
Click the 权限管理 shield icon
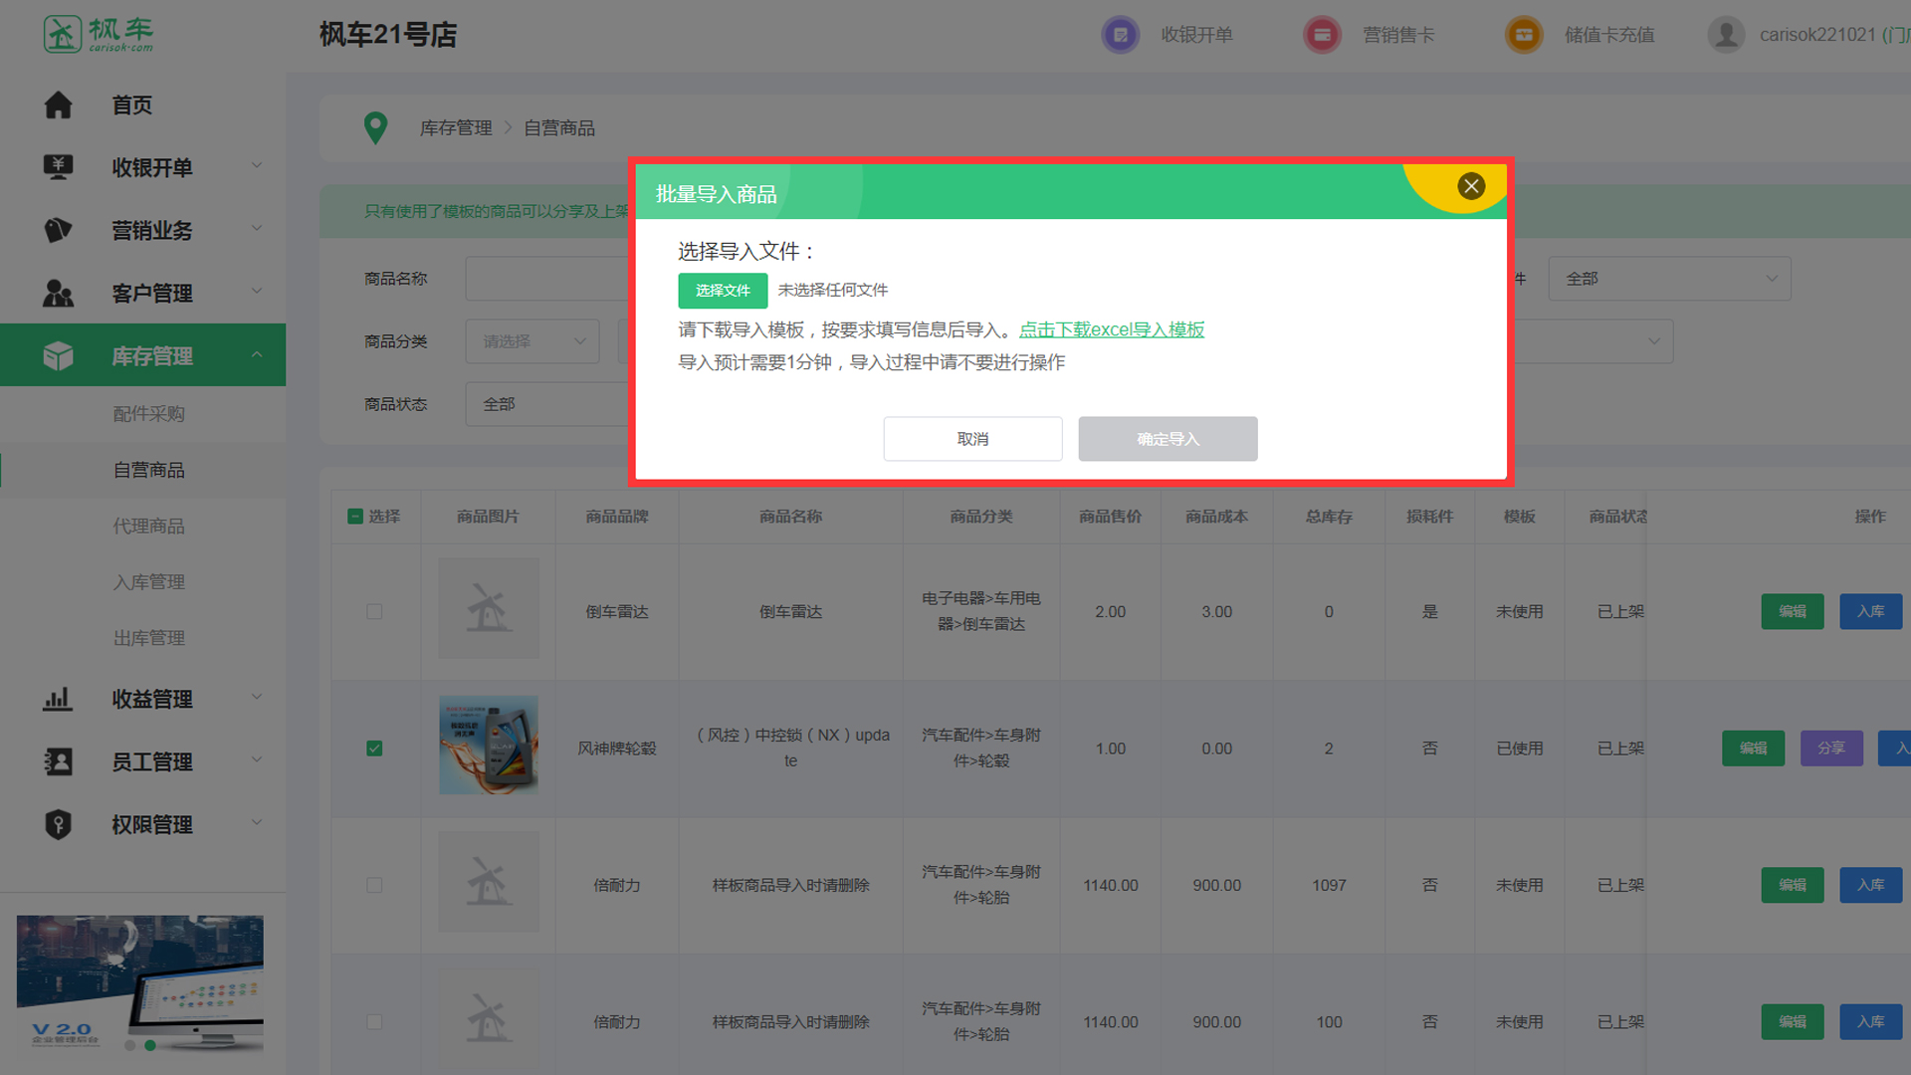click(59, 824)
